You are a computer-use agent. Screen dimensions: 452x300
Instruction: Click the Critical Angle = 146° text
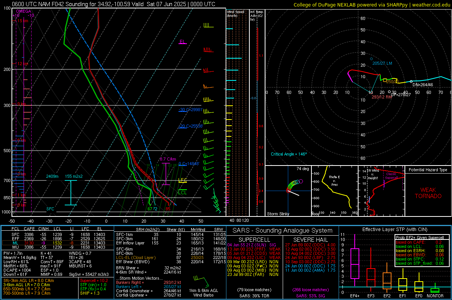pyautogui.click(x=289, y=154)
